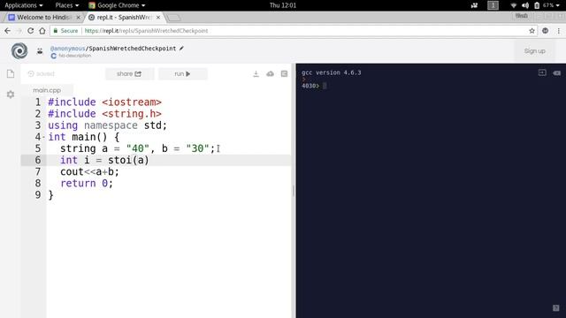
Task: Open the top-bar icon left of the workspace box
Action: [x=474, y=5]
